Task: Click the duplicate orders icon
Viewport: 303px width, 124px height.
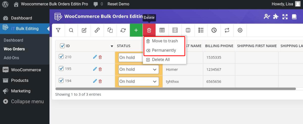Action: [110, 30]
